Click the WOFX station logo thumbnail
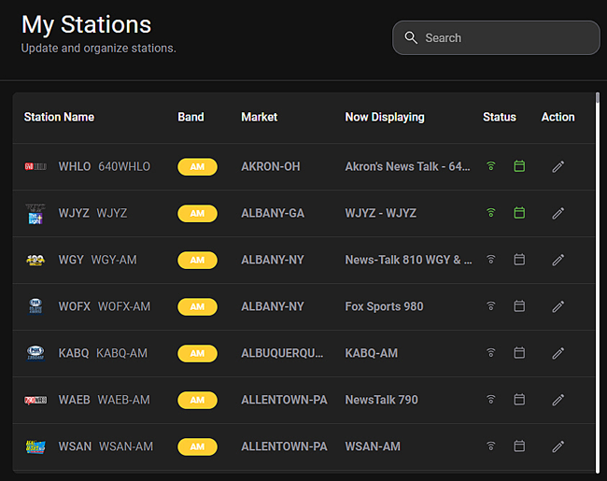The width and height of the screenshot is (607, 481). [x=35, y=306]
